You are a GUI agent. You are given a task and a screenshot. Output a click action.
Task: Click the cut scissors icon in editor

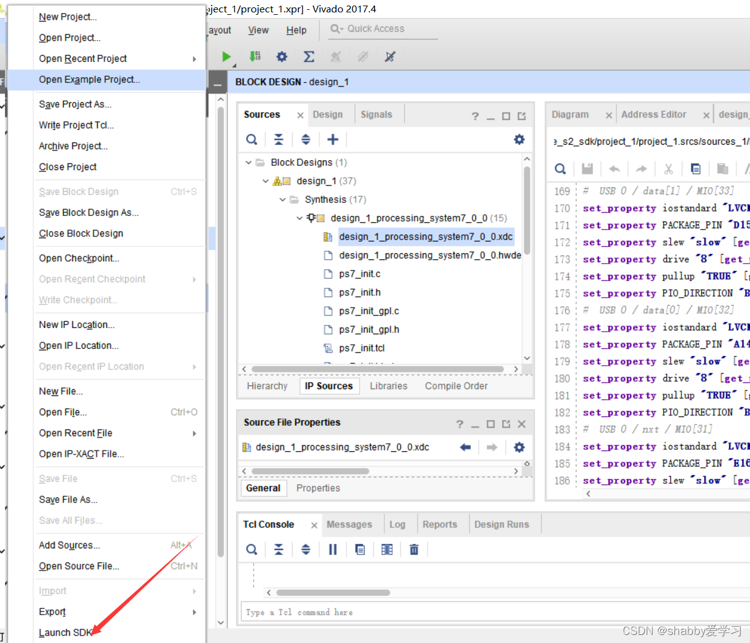tap(668, 169)
